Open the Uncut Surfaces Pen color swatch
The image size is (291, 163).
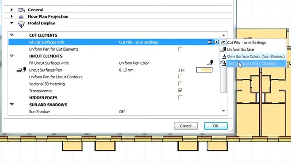[x=204, y=70]
